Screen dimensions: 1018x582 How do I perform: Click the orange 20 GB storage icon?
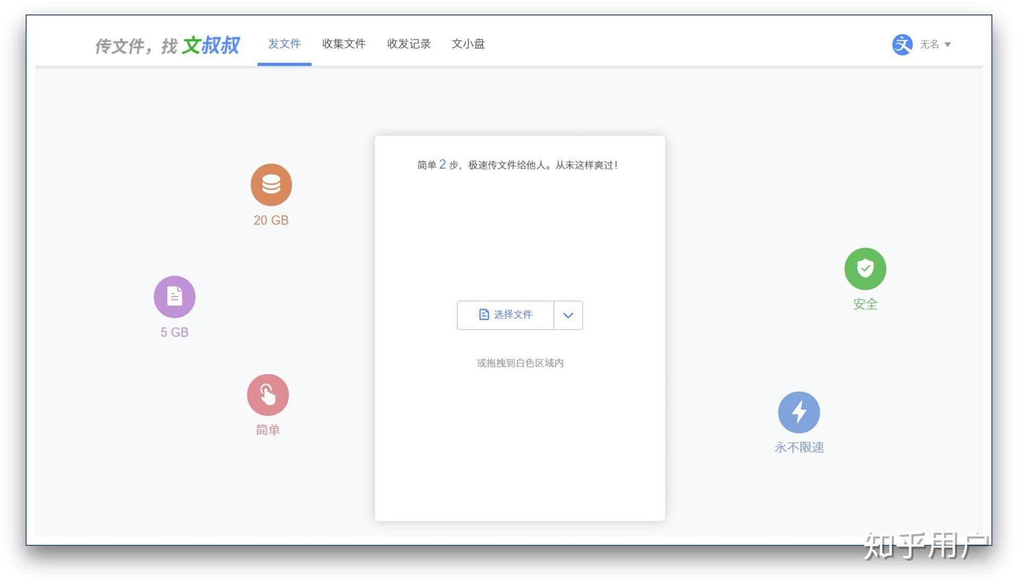[271, 184]
